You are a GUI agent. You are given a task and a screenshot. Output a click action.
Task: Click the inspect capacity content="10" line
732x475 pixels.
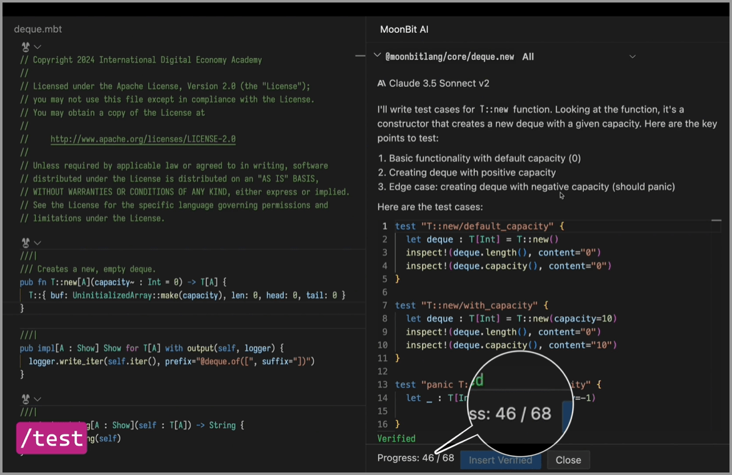click(x=511, y=345)
